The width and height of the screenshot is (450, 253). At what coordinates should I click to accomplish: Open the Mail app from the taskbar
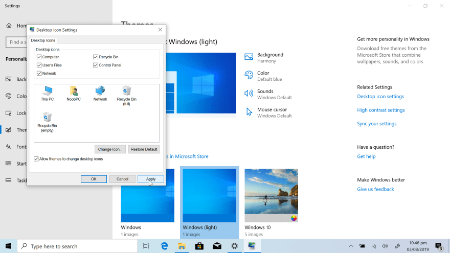click(217, 246)
